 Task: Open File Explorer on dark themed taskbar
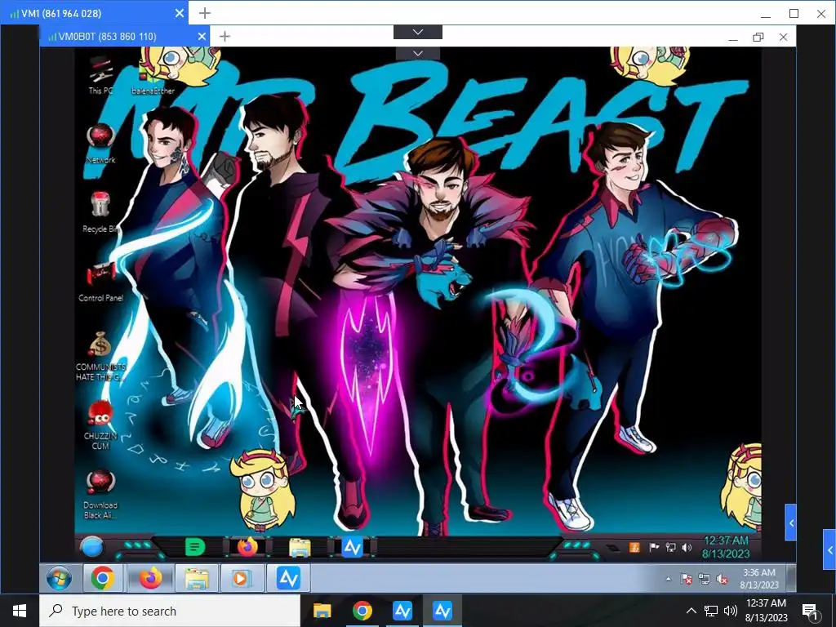point(300,548)
